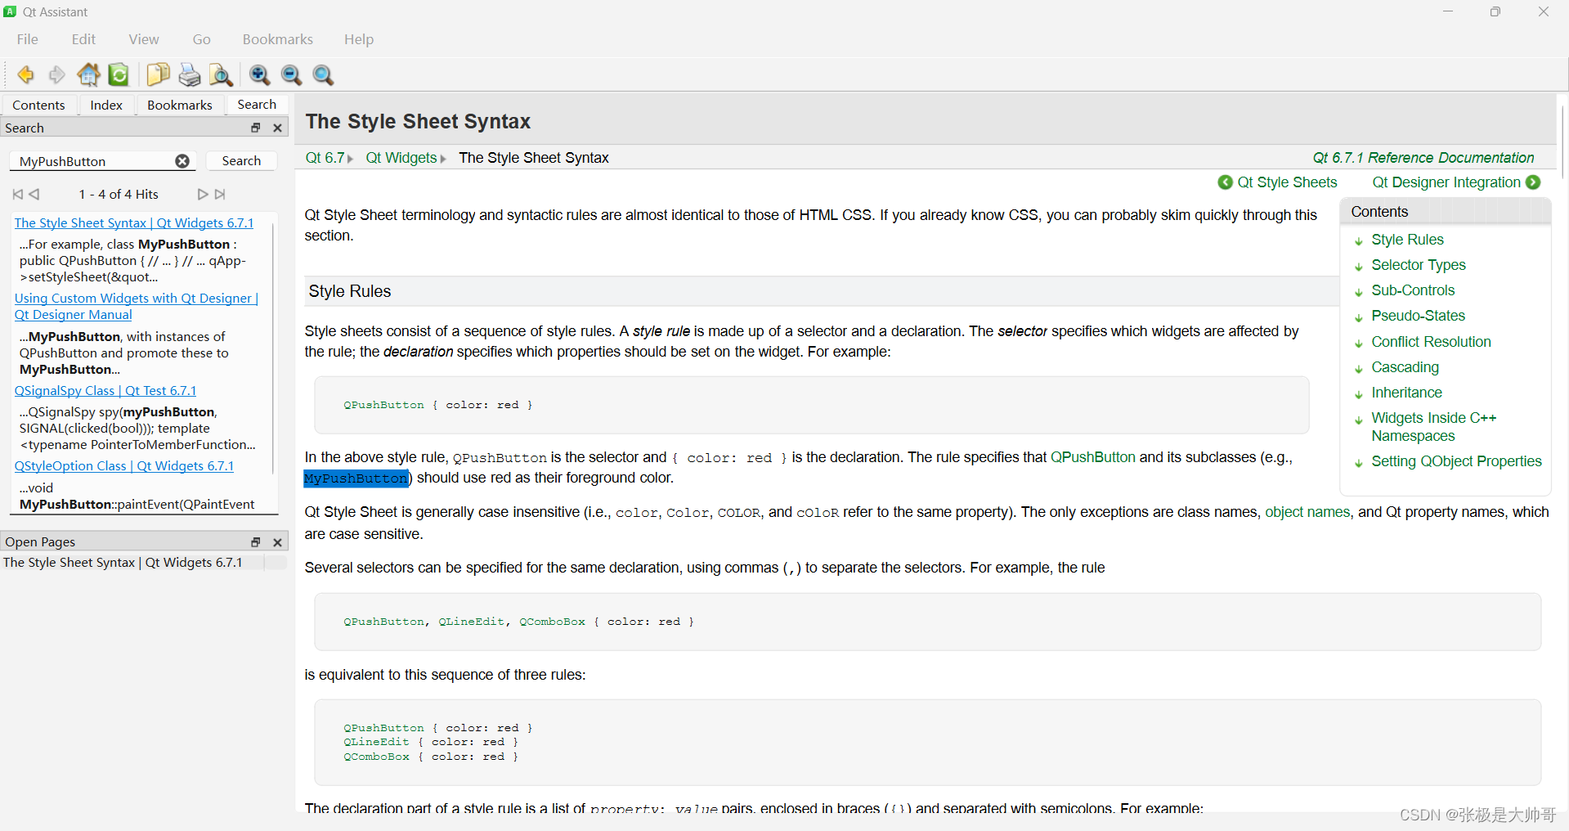Switch to the Index tab
Image resolution: width=1569 pixels, height=831 pixels.
click(x=106, y=105)
